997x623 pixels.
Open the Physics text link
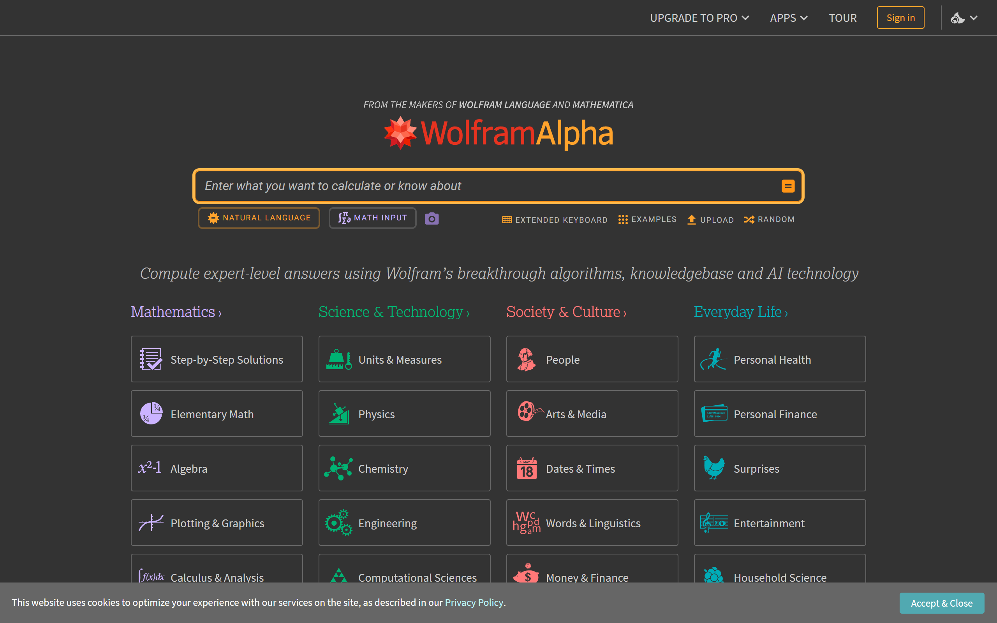point(377,414)
